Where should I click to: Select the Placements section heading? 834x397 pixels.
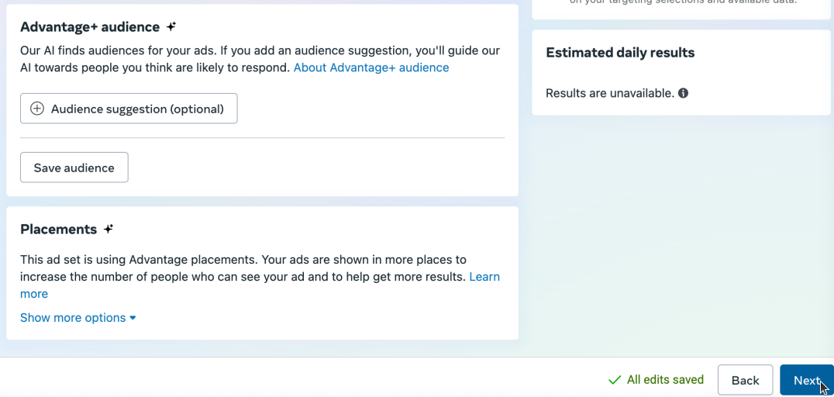(59, 230)
